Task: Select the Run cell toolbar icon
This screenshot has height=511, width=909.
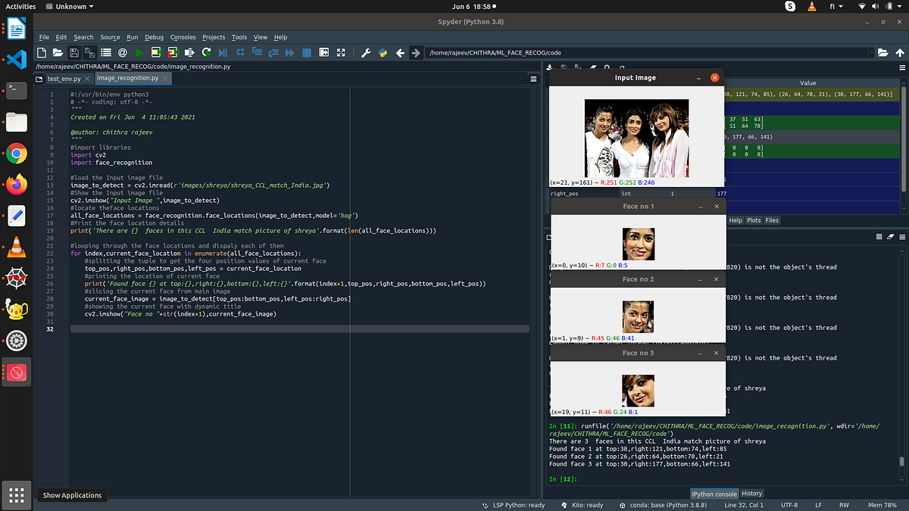Action: click(x=155, y=52)
